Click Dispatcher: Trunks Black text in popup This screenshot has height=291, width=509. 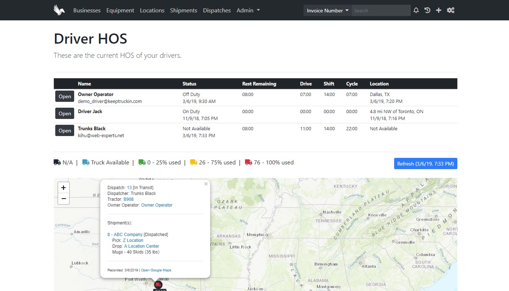[132, 194]
